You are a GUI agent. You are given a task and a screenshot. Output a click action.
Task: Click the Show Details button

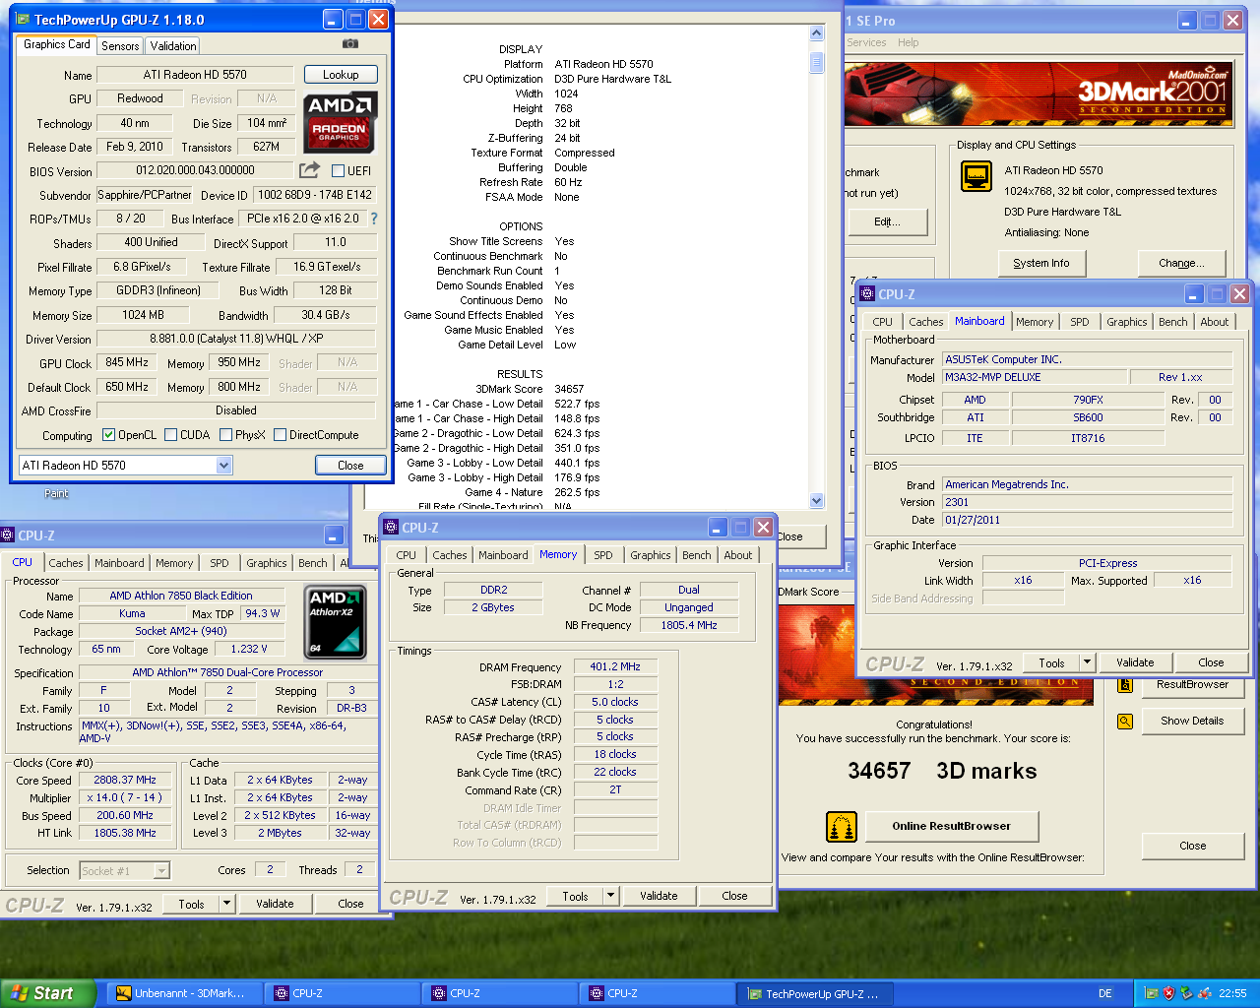tap(1192, 721)
